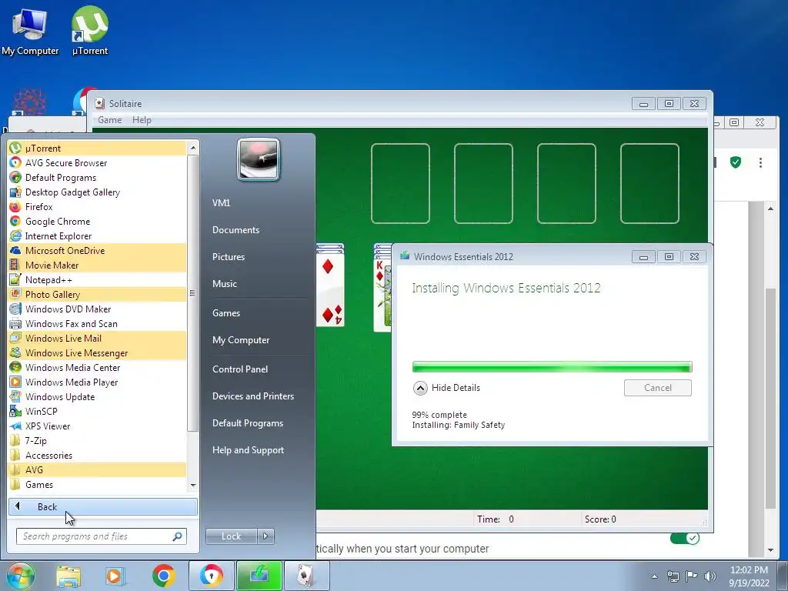Expand the 7-Zip folder

97,440
